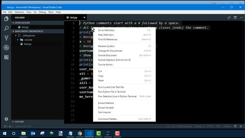The image size is (245, 138).
Task: Open Windows Start menu
Action: coord(5,133)
